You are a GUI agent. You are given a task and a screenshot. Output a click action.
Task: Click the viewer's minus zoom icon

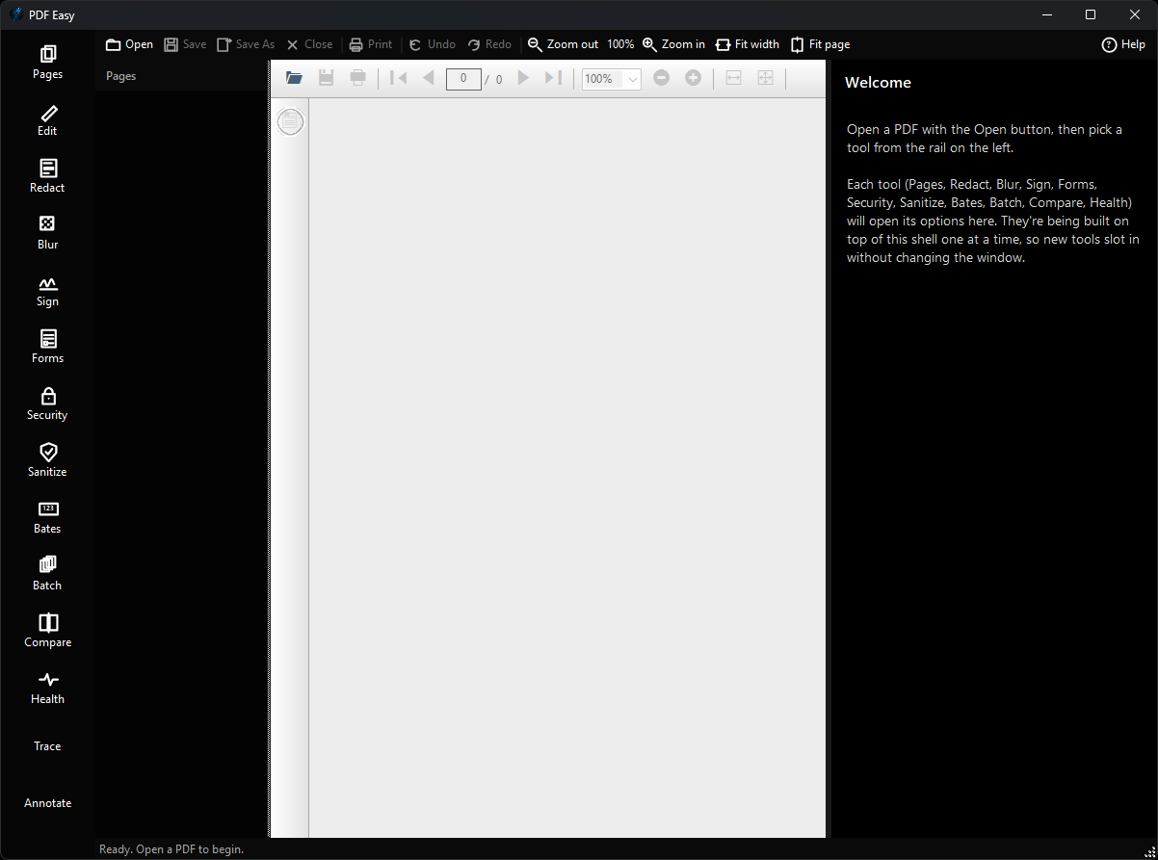pos(661,78)
